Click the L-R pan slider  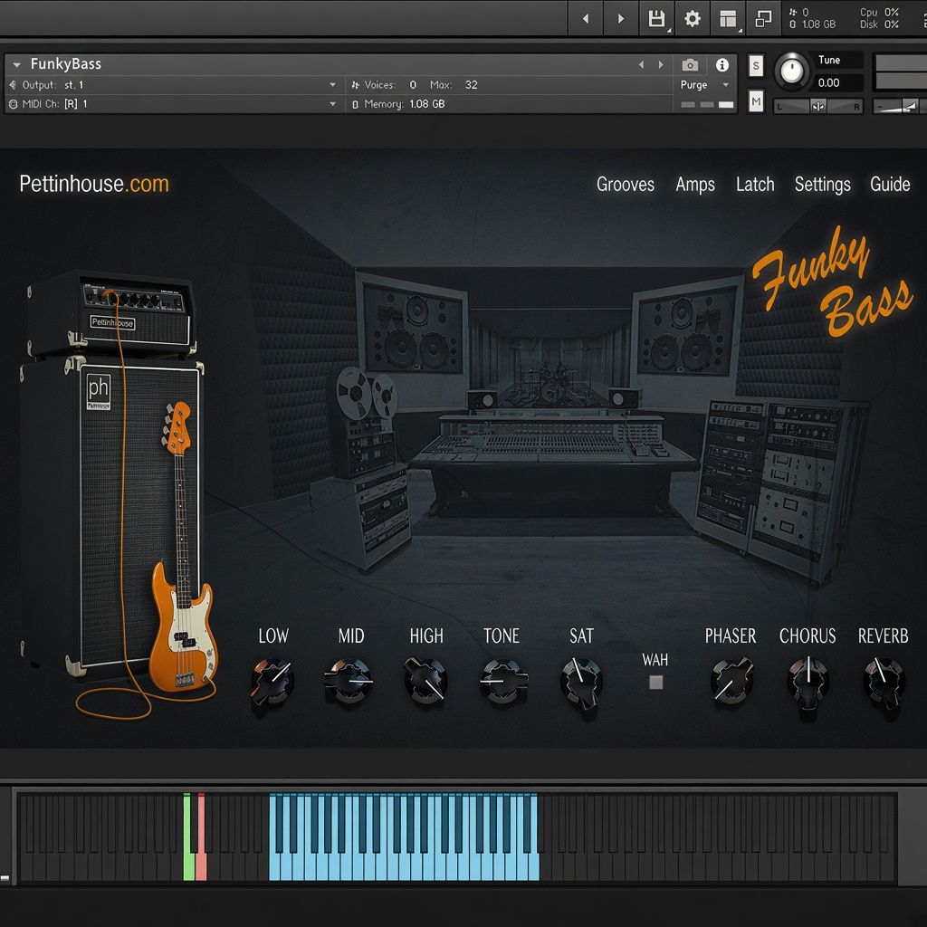818,107
